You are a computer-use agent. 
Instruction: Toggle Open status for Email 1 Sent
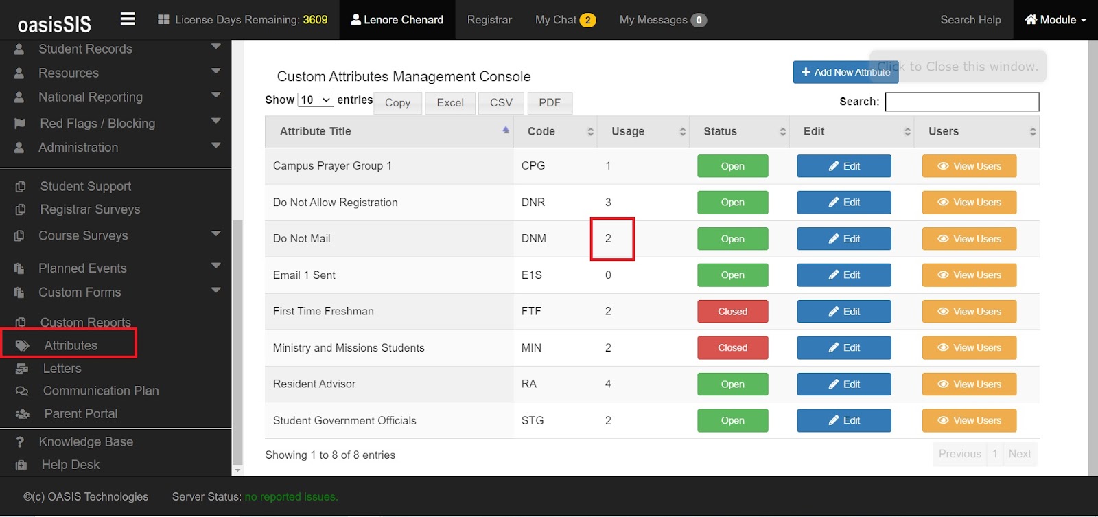pos(732,275)
